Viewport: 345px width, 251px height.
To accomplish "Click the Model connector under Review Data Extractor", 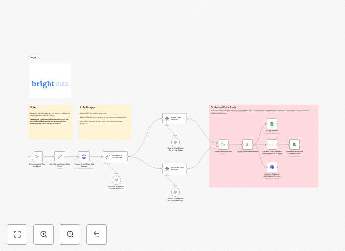I will tap(167, 125).
